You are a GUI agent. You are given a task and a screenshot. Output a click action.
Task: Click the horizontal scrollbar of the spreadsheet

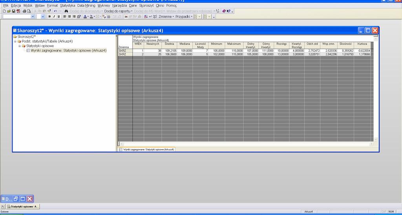[x=246, y=144]
